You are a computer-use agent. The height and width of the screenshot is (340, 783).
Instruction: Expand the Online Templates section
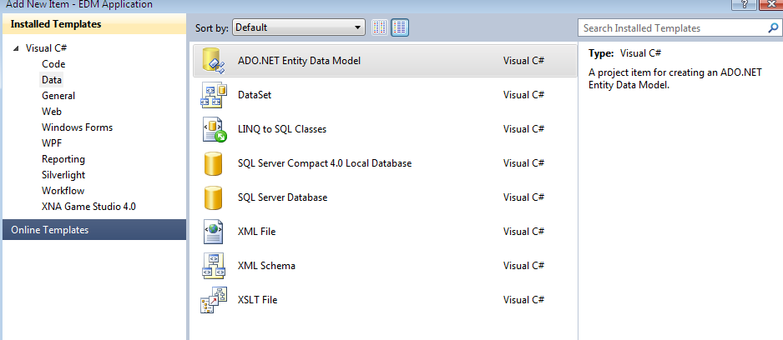50,230
